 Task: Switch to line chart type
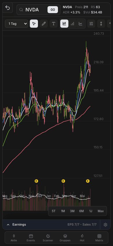click(x=81, y=24)
